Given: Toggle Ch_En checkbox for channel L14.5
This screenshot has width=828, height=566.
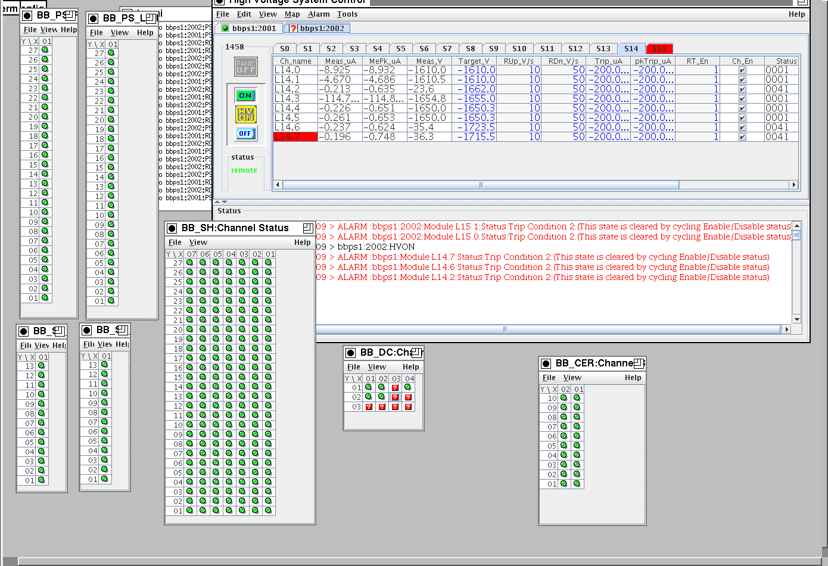Looking at the screenshot, I should point(742,117).
